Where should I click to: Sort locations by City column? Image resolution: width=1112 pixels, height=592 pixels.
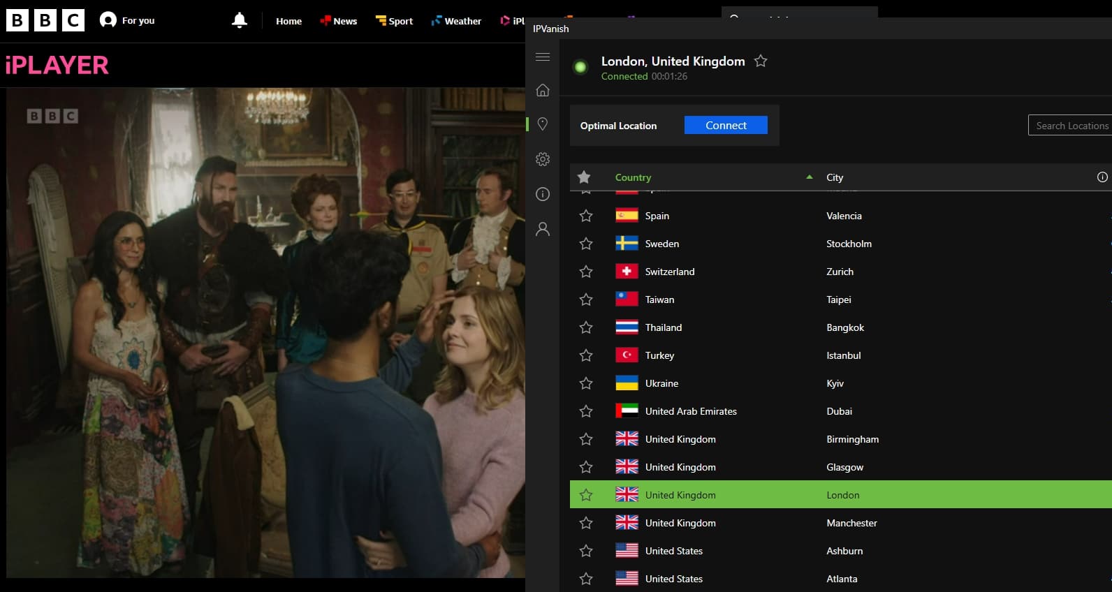point(835,177)
